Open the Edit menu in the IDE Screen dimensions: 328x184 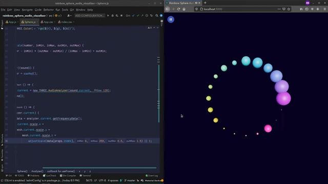[x=10, y=10]
